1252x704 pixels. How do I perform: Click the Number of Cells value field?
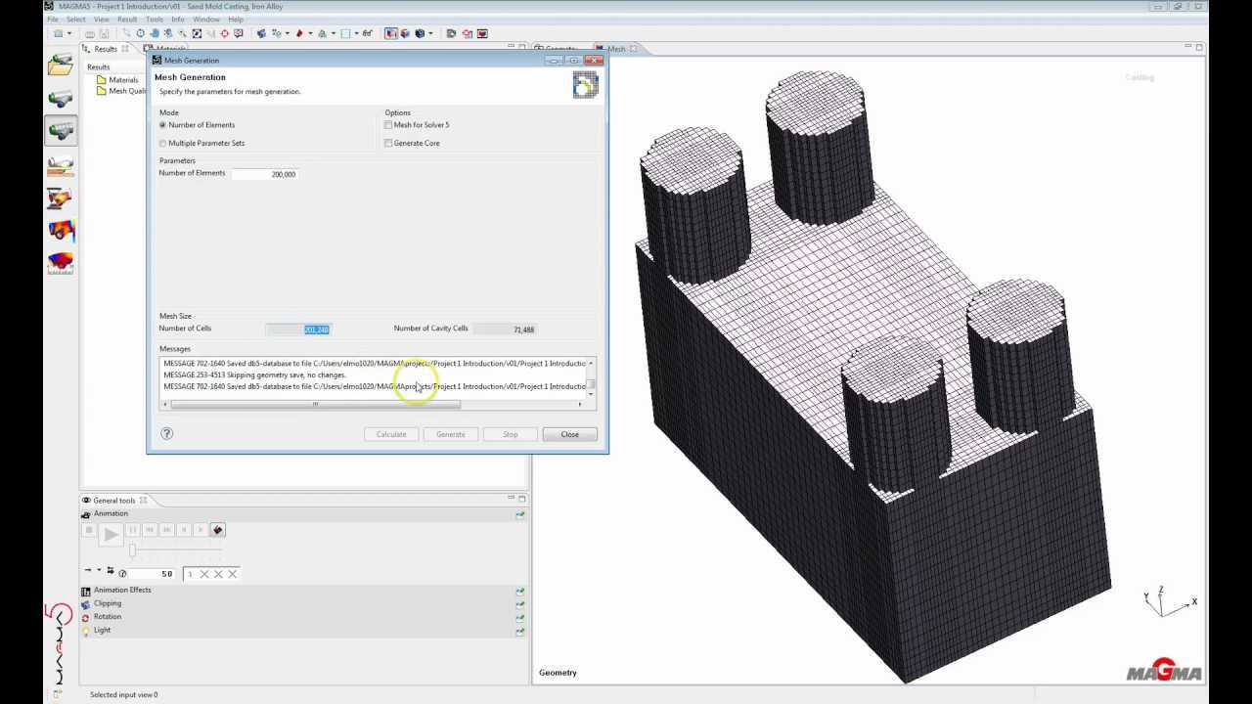298,330
